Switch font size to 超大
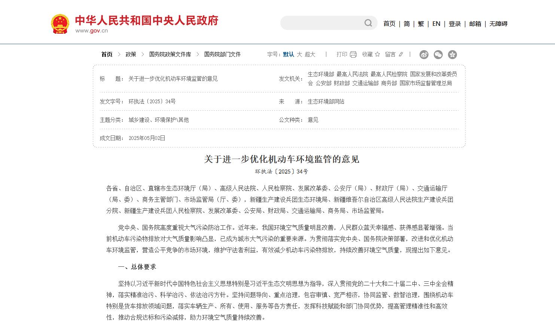Screen dimensions: 555x327 (310, 55)
